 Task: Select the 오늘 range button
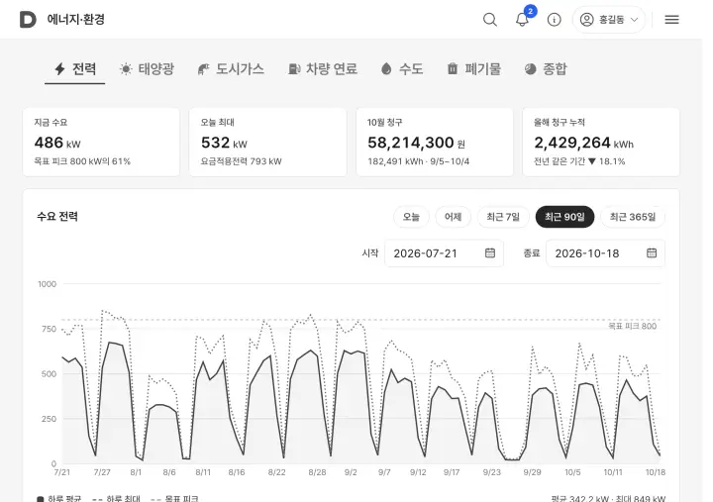pos(411,217)
